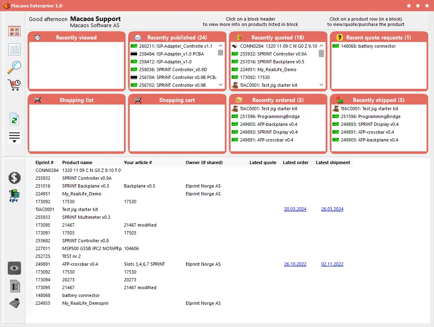Click the Macaos Enterprise euro logo icon

pyautogui.click(x=6, y=5)
